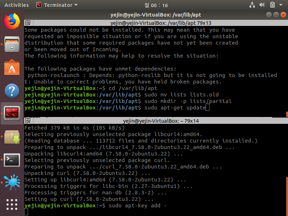
Task: Click 'Some packages could not be installed' line
Action: (130, 30)
